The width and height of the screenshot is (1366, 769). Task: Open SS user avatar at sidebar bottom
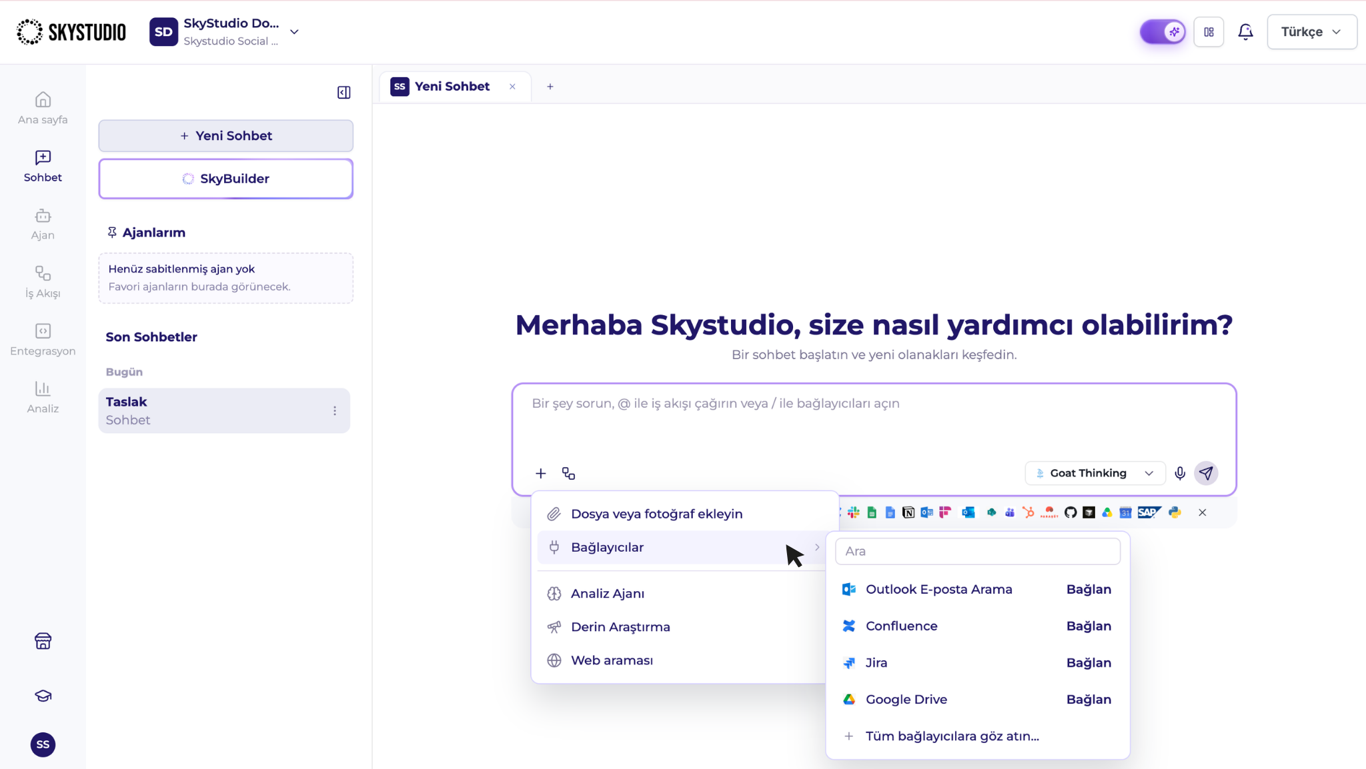click(43, 744)
